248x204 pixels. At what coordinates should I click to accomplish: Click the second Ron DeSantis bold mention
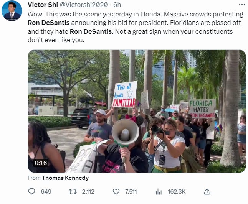coord(91,31)
